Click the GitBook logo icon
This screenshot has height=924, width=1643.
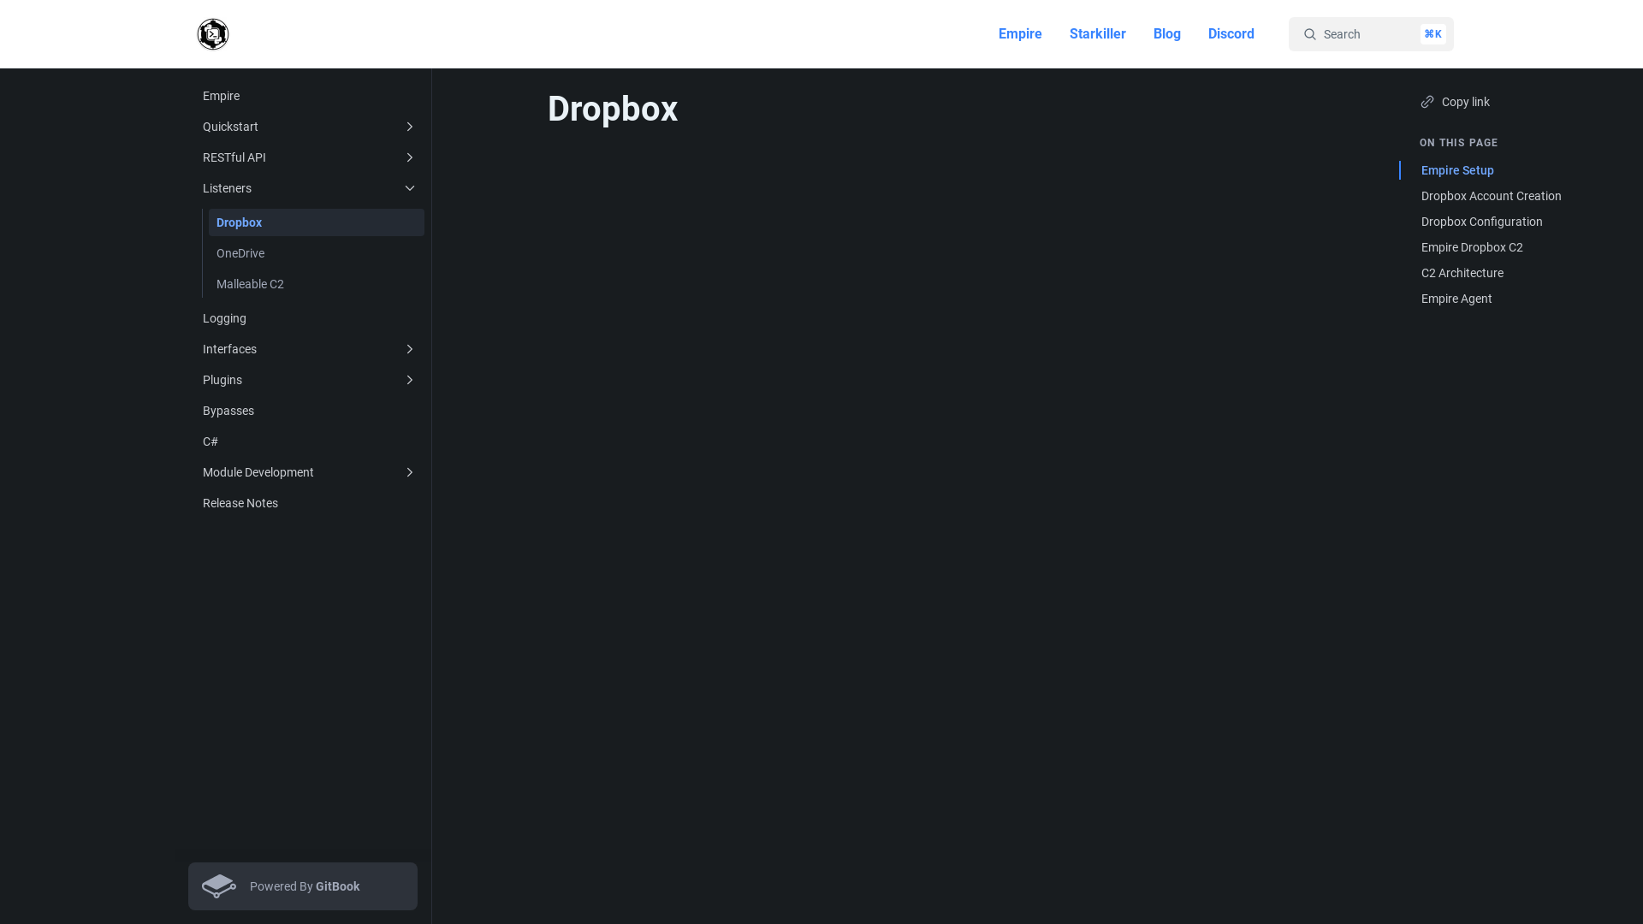(x=219, y=886)
